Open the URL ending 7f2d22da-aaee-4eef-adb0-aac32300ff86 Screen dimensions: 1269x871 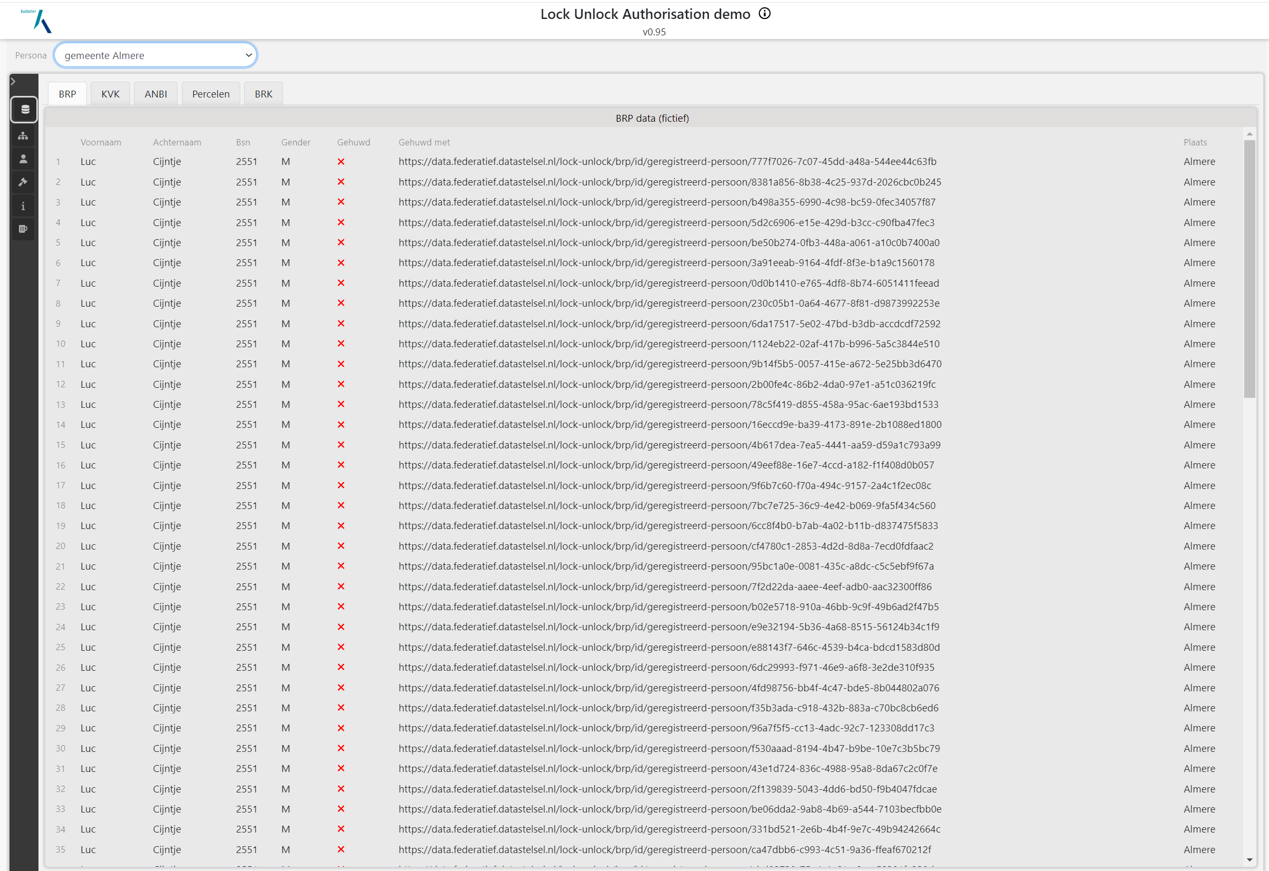665,586
